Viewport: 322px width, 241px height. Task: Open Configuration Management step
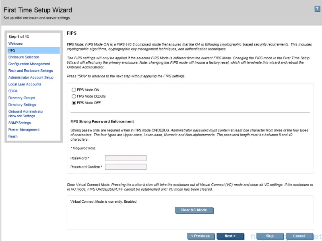29,64
